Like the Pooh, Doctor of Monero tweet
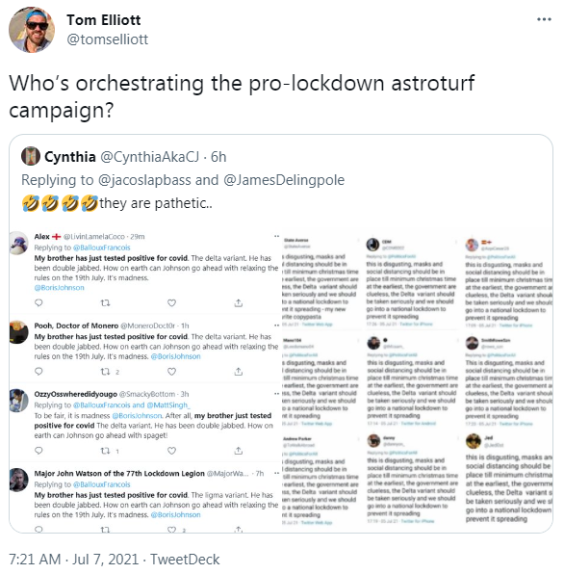The height and width of the screenshot is (574, 564). click(x=171, y=372)
